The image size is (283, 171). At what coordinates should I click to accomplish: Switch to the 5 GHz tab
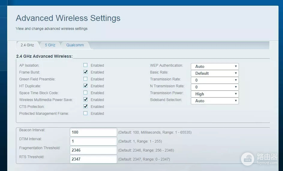tap(50, 45)
